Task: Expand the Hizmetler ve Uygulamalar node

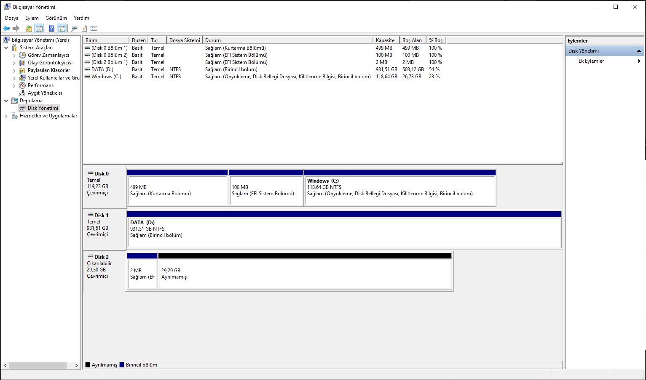Action: tap(6, 116)
